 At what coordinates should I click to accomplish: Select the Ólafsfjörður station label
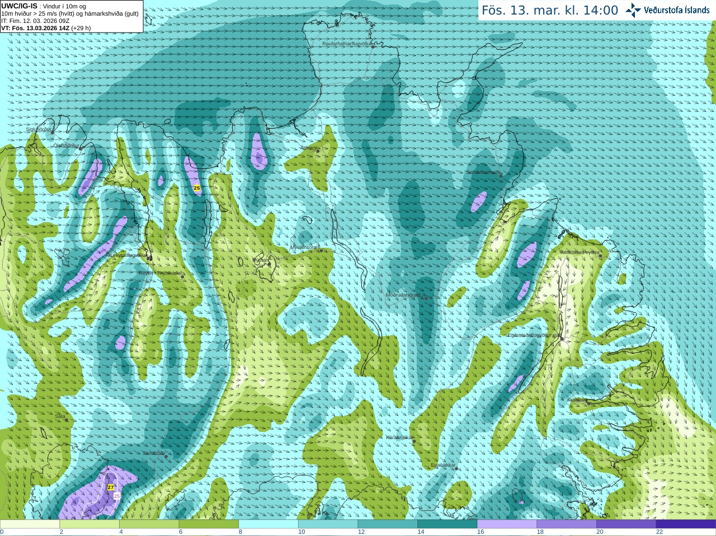pos(65,145)
